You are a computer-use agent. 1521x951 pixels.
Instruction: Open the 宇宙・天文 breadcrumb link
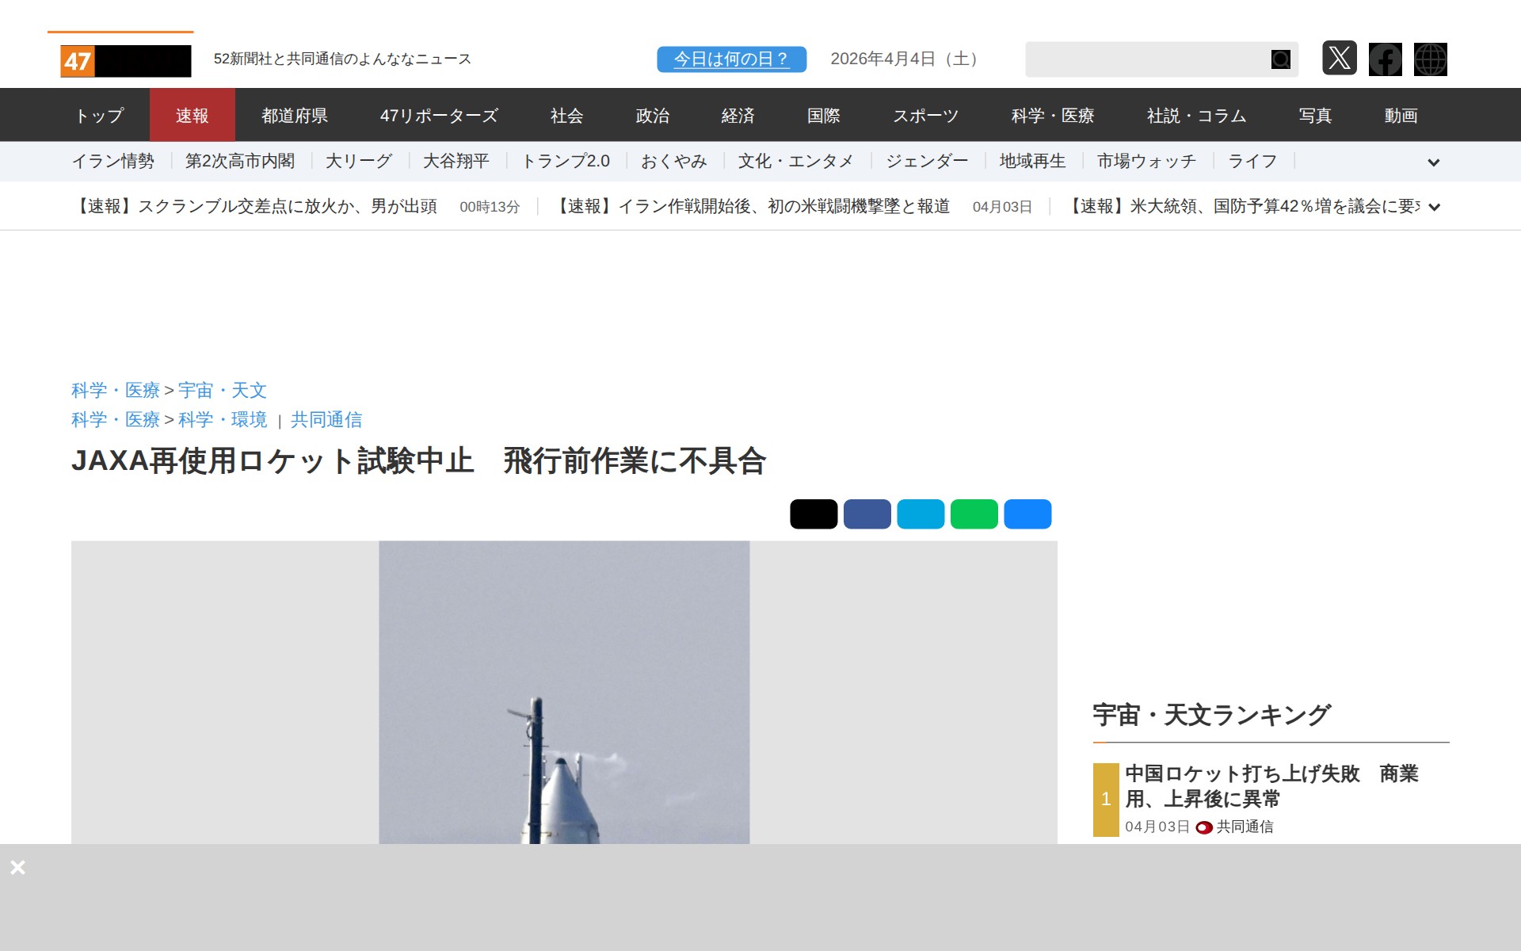click(222, 390)
